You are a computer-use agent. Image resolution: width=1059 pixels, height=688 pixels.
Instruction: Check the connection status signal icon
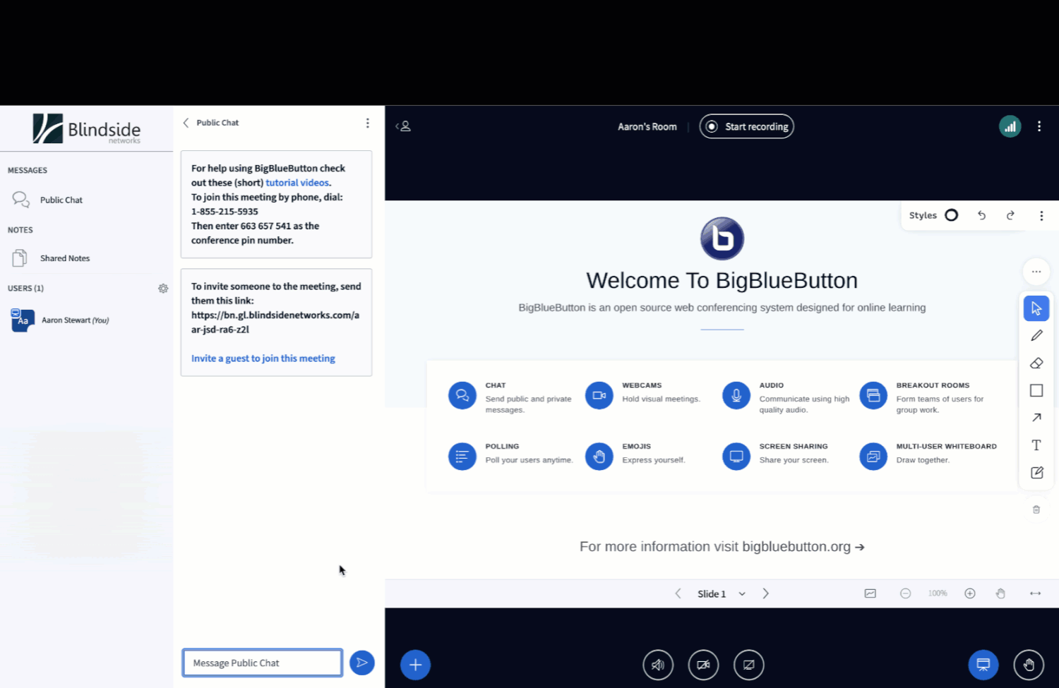coord(1010,126)
